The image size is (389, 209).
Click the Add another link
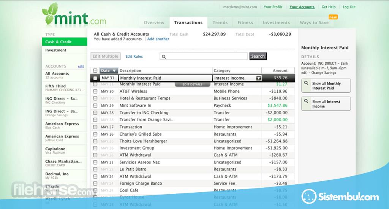pos(158,39)
